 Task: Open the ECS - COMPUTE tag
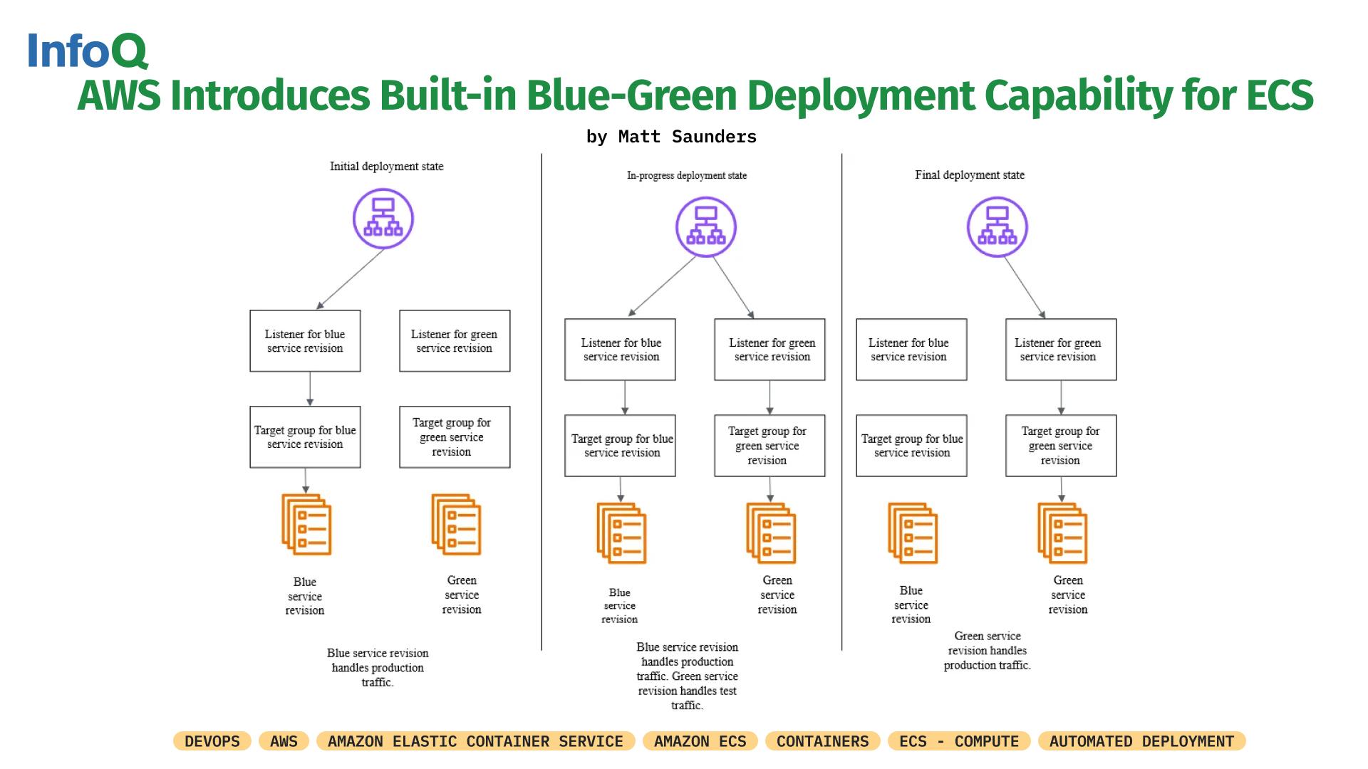point(959,741)
